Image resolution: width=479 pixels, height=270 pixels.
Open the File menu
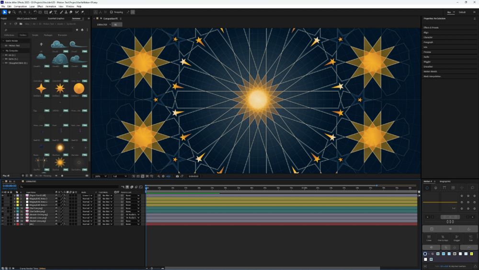3,6
